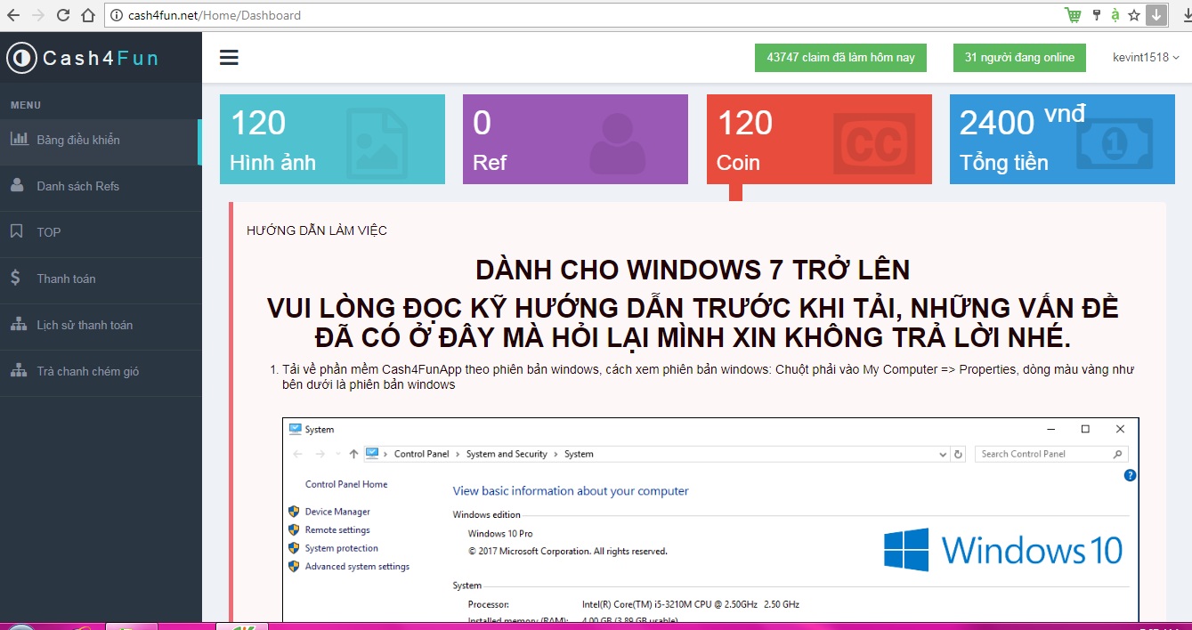Image resolution: width=1192 pixels, height=630 pixels.
Task: Click the '43747 claim đã làm hôm nay' button
Action: 840,57
